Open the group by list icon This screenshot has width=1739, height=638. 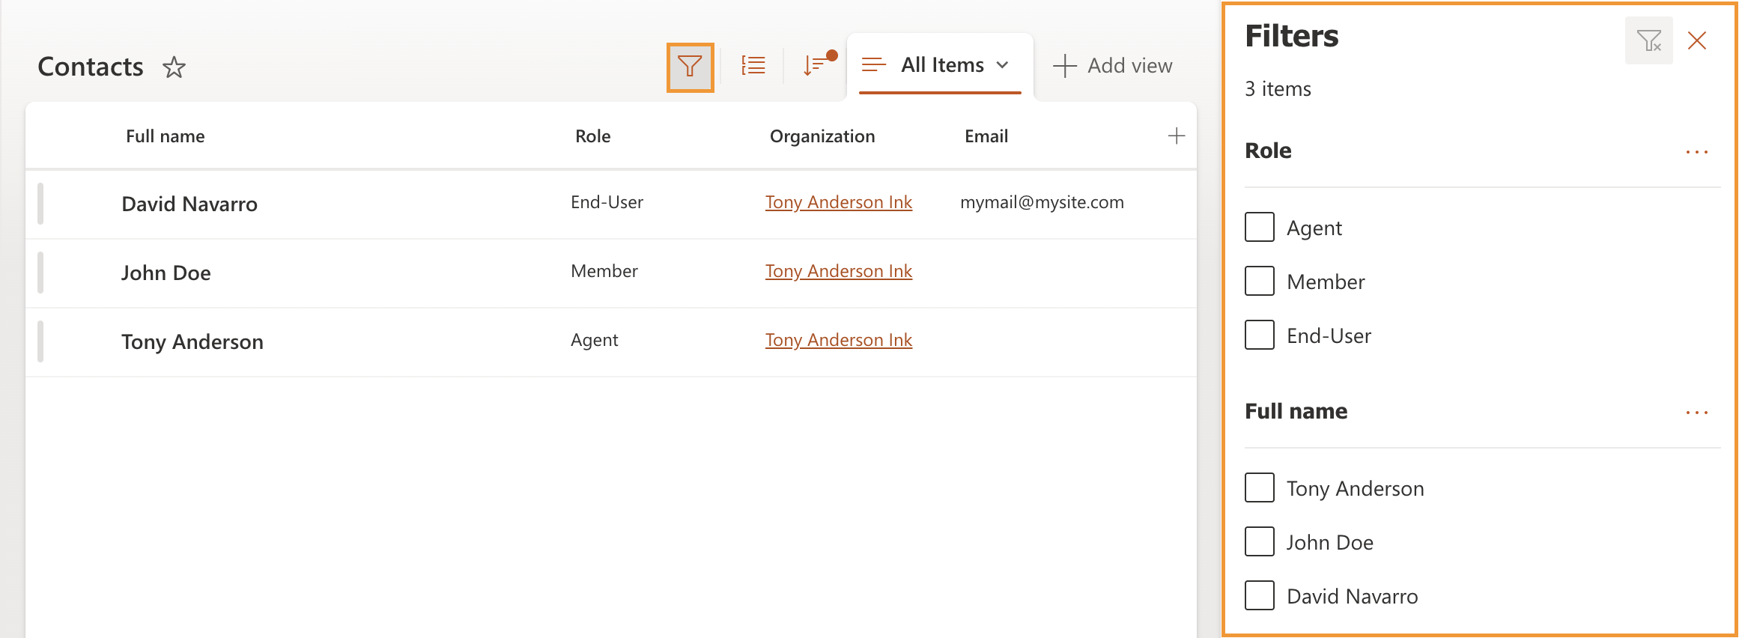click(x=753, y=66)
